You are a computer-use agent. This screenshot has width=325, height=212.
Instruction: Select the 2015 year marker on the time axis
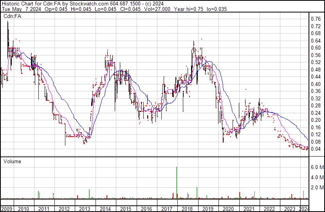tap(125, 208)
